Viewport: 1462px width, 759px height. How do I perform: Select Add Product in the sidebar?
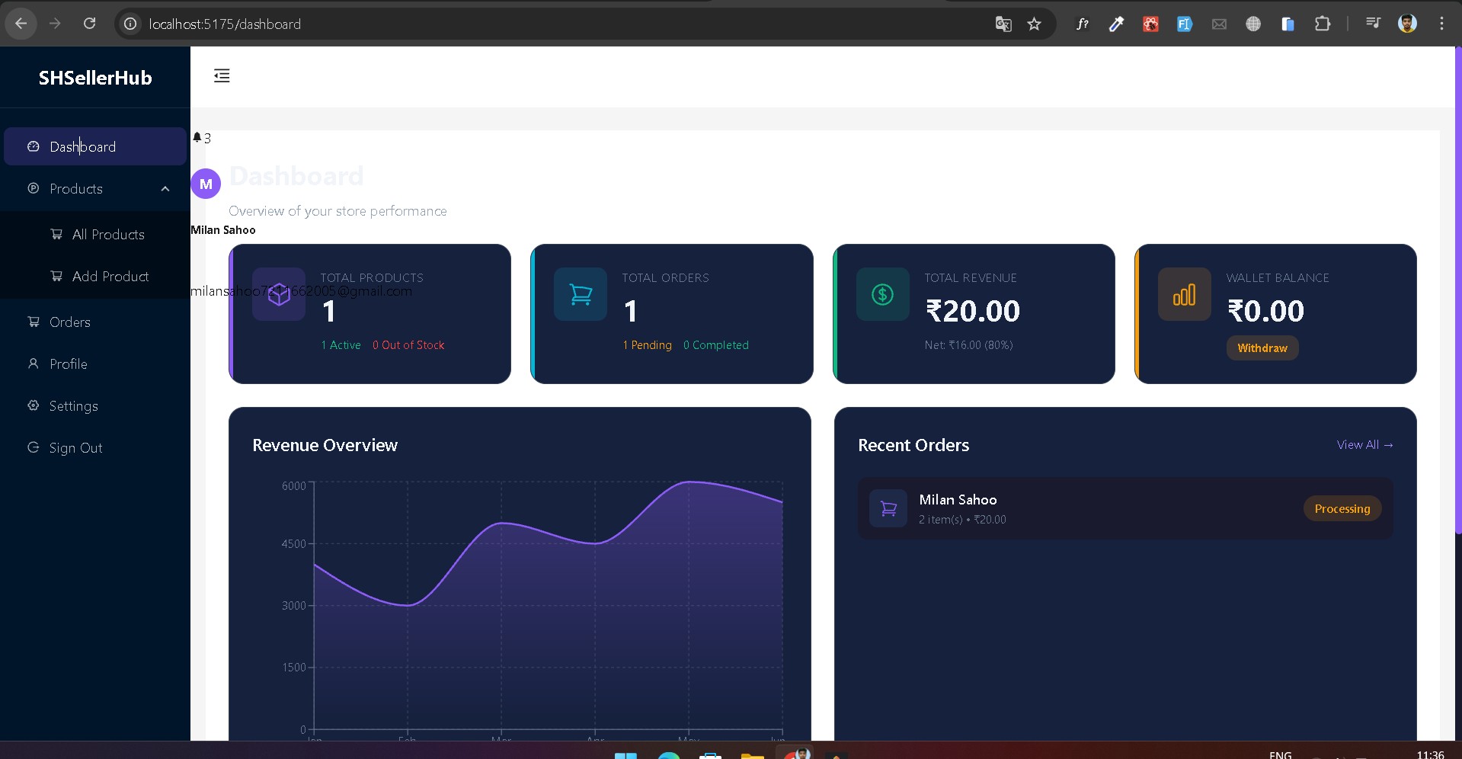110,277
